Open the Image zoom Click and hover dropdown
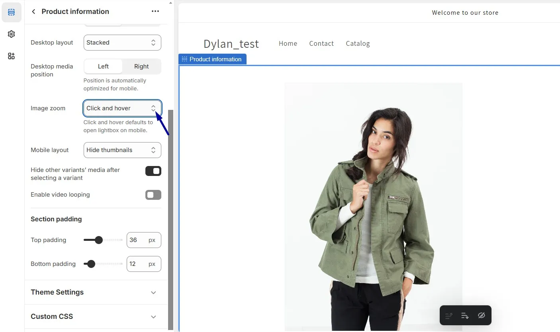Screen dimensions: 560x332 tap(122, 108)
